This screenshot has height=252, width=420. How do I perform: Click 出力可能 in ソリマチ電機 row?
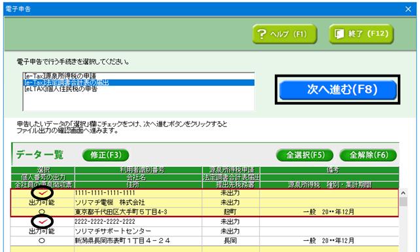pos(42,202)
